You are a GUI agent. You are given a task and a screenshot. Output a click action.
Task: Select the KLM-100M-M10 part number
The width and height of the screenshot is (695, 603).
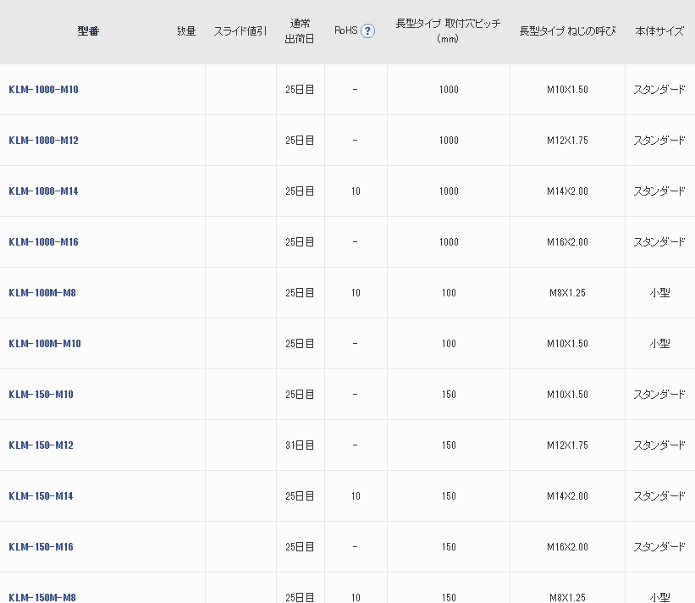(x=45, y=344)
